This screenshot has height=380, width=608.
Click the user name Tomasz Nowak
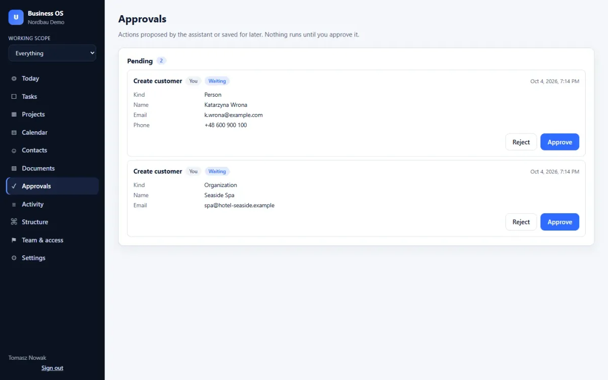[x=27, y=358]
